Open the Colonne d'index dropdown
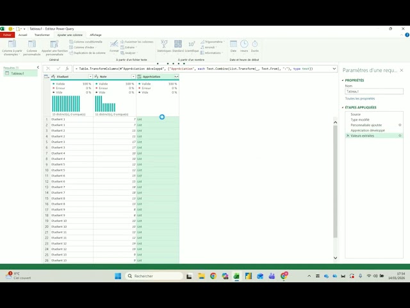Viewport: 410px width, 308px height. tap(83, 47)
